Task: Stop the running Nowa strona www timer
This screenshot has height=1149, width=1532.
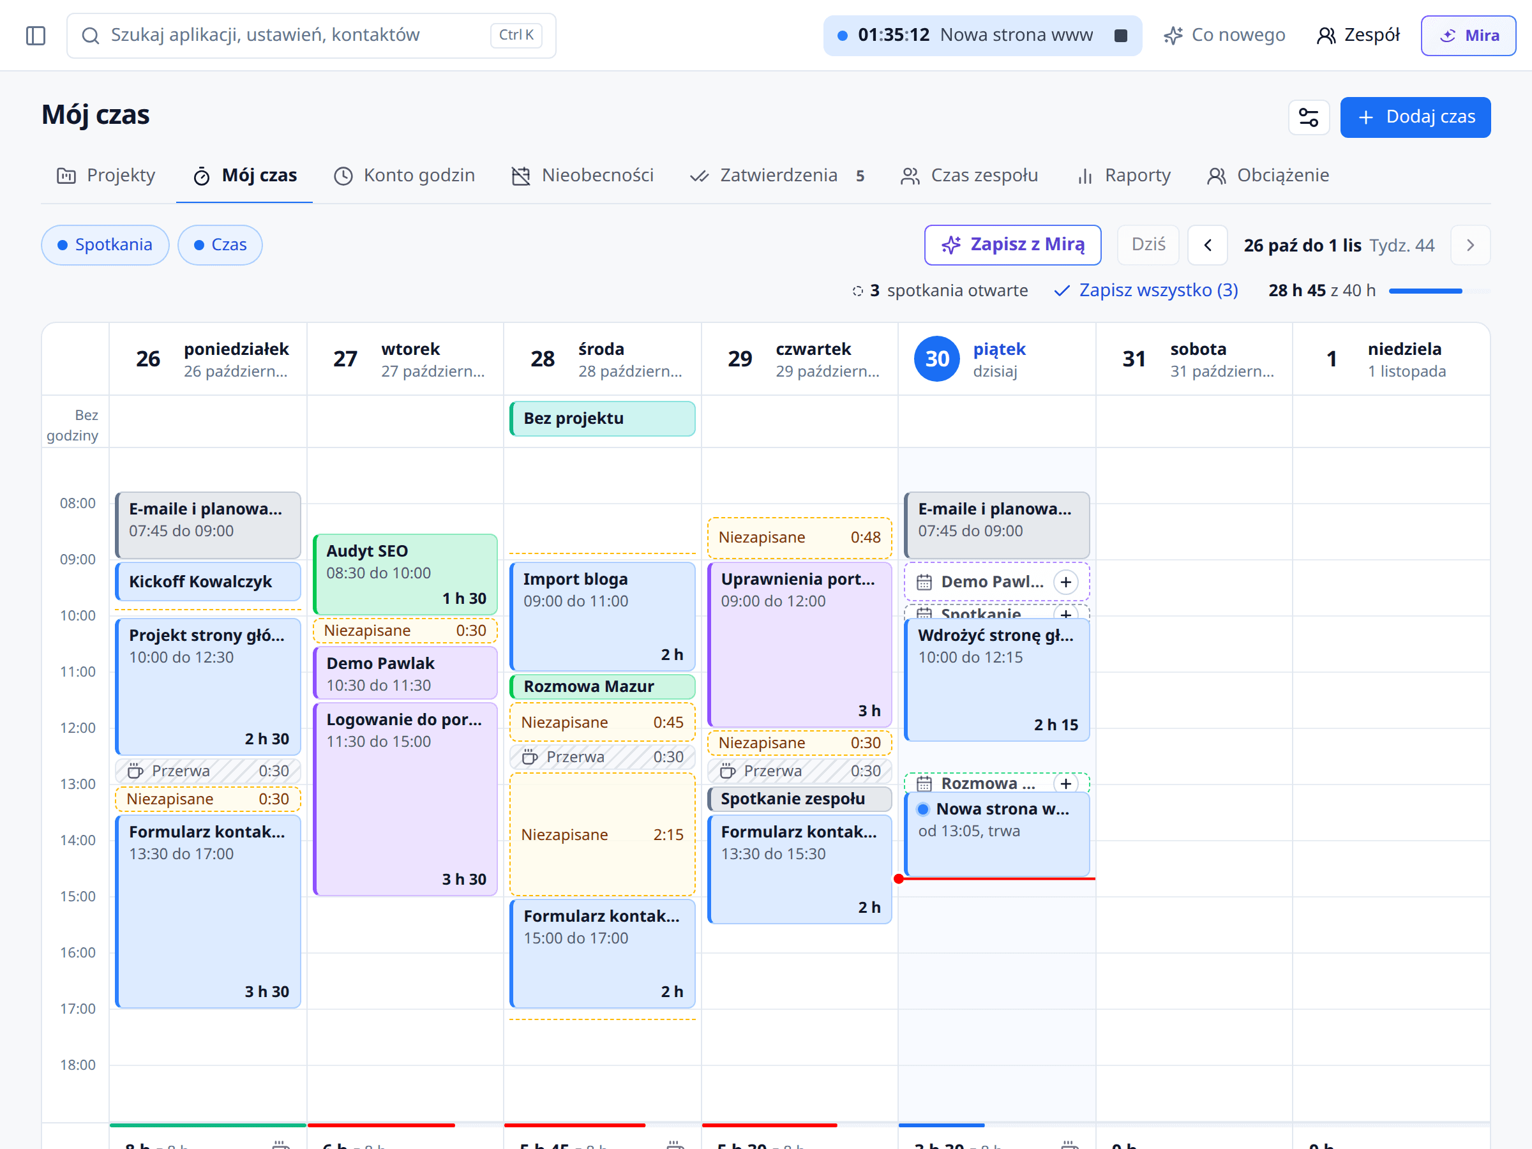Action: click(1120, 35)
